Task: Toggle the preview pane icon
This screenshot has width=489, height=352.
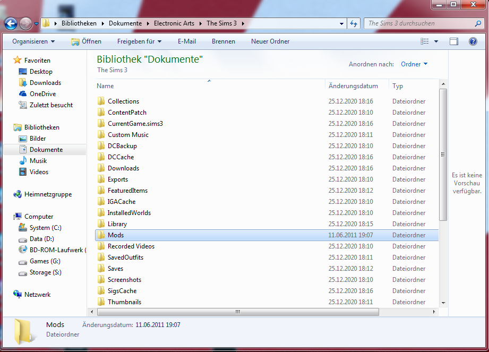Action: (454, 41)
